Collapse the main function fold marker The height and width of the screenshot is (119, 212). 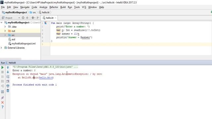50,41
